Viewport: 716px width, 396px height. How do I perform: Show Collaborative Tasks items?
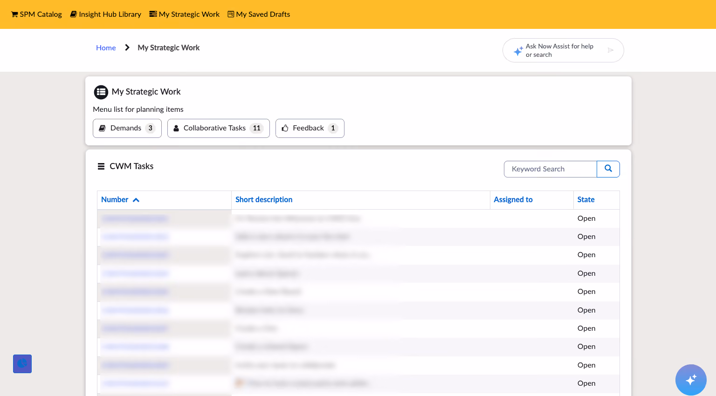(219, 128)
